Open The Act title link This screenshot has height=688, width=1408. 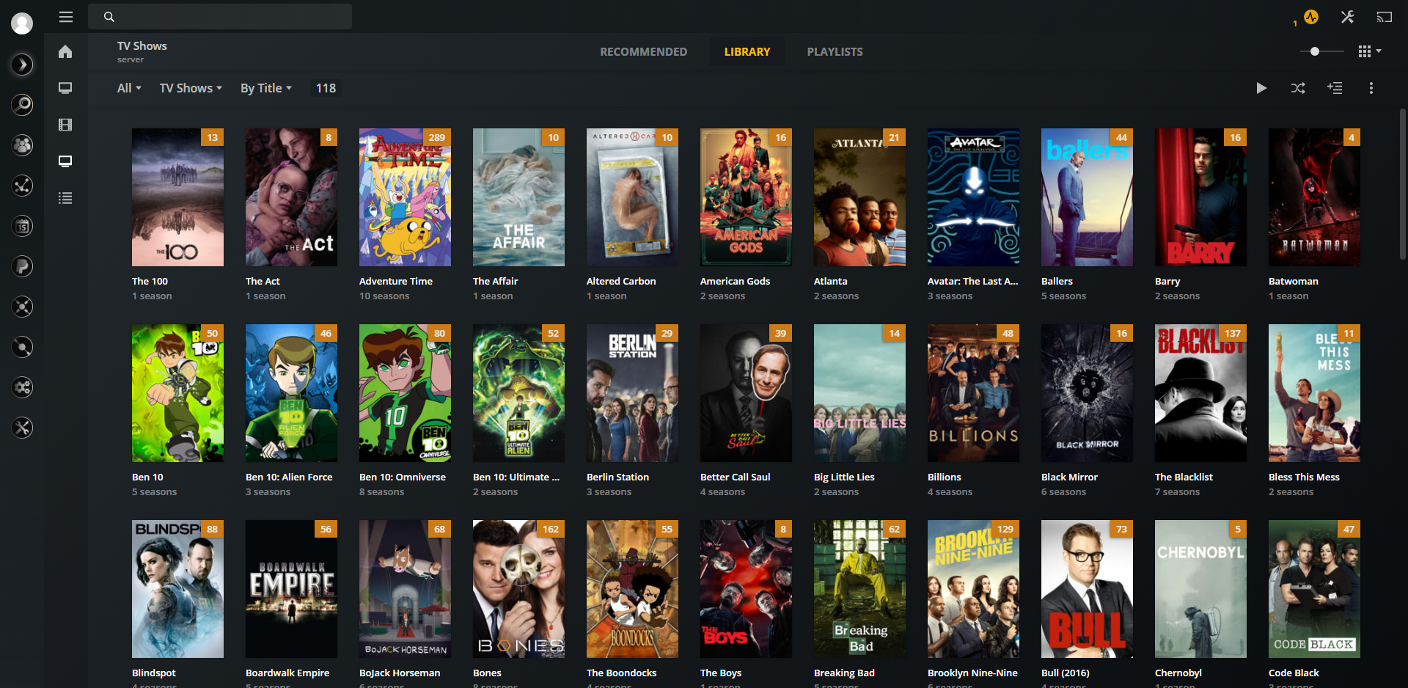click(263, 281)
